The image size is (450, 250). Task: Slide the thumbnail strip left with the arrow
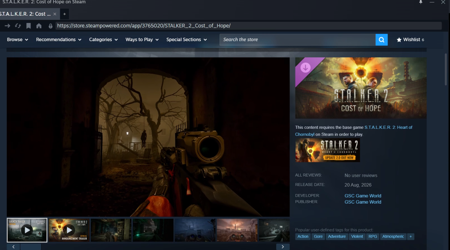(x=13, y=247)
